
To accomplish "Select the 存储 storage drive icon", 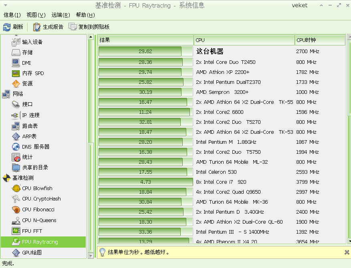I will [x=16, y=52].
